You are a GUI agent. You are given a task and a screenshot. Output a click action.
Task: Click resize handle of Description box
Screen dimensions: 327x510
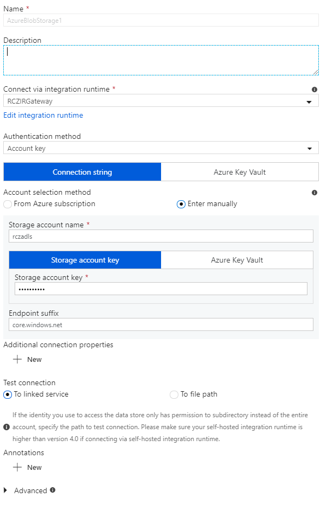click(315, 72)
